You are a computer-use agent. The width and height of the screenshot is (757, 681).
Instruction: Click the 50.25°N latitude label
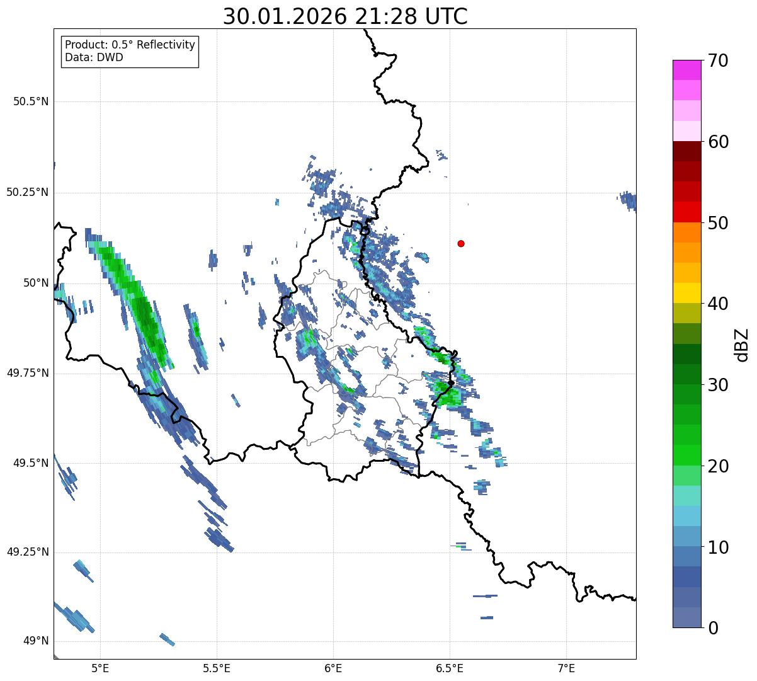pos(27,192)
